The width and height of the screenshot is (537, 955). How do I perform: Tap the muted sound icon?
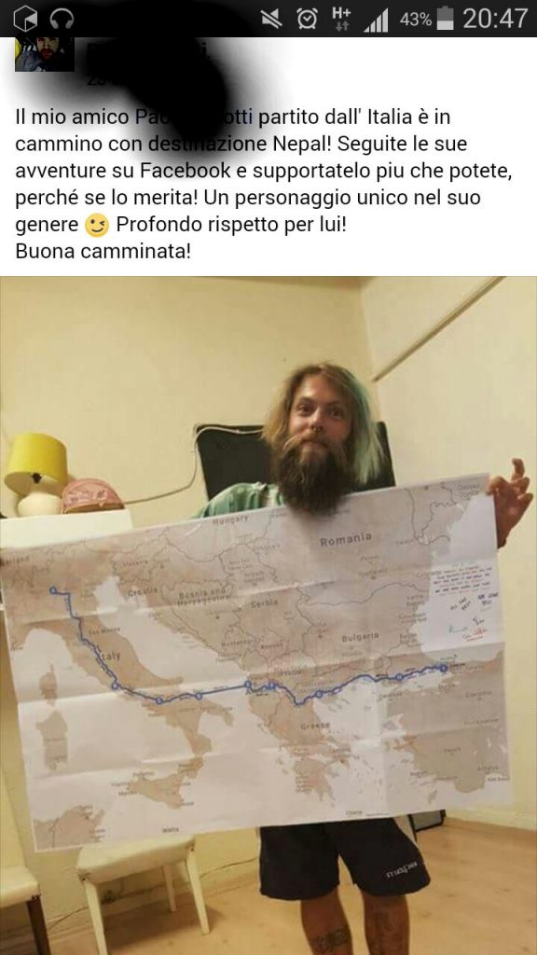coord(271,20)
